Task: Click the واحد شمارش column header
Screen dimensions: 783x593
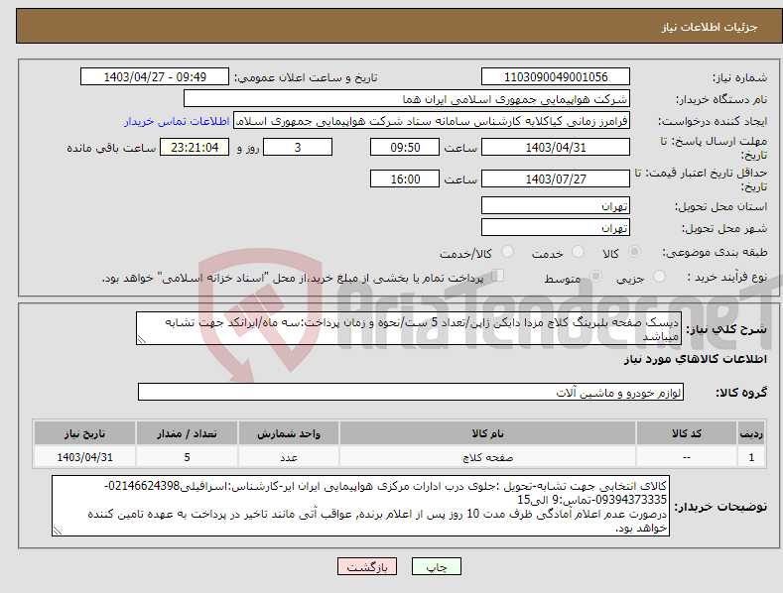Action: 289,433
